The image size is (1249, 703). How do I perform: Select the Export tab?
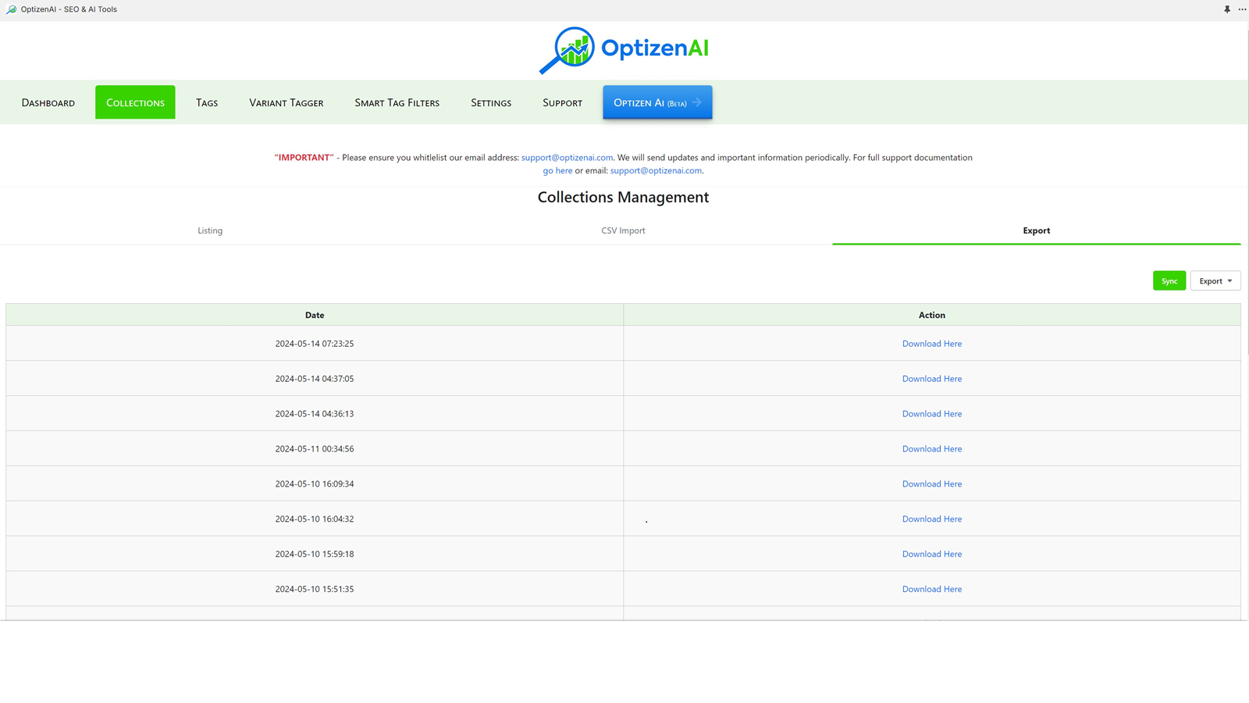(x=1037, y=230)
